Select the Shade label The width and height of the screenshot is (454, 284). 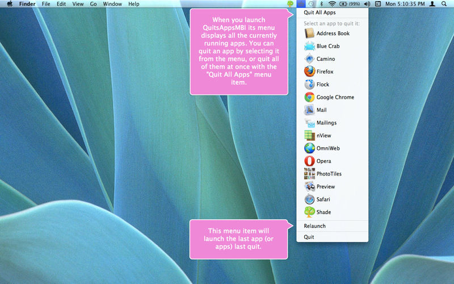(x=323, y=212)
